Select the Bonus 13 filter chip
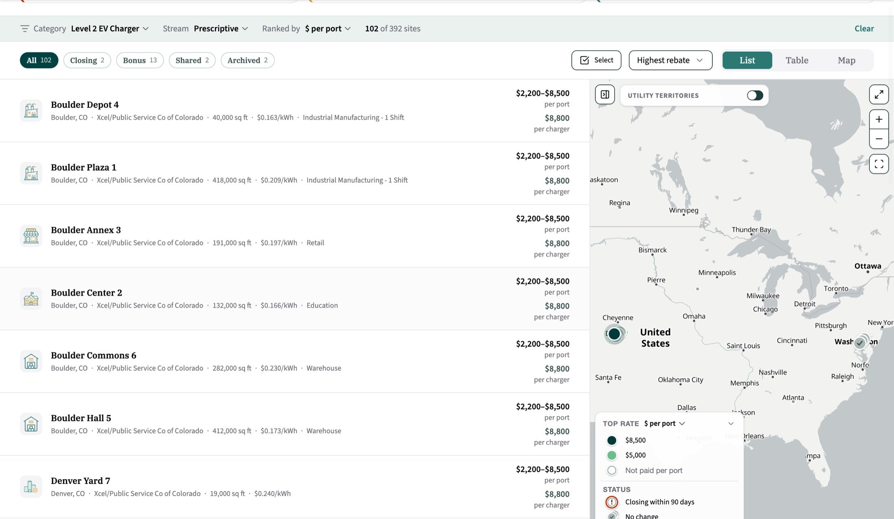The height and width of the screenshot is (519, 894). point(140,60)
